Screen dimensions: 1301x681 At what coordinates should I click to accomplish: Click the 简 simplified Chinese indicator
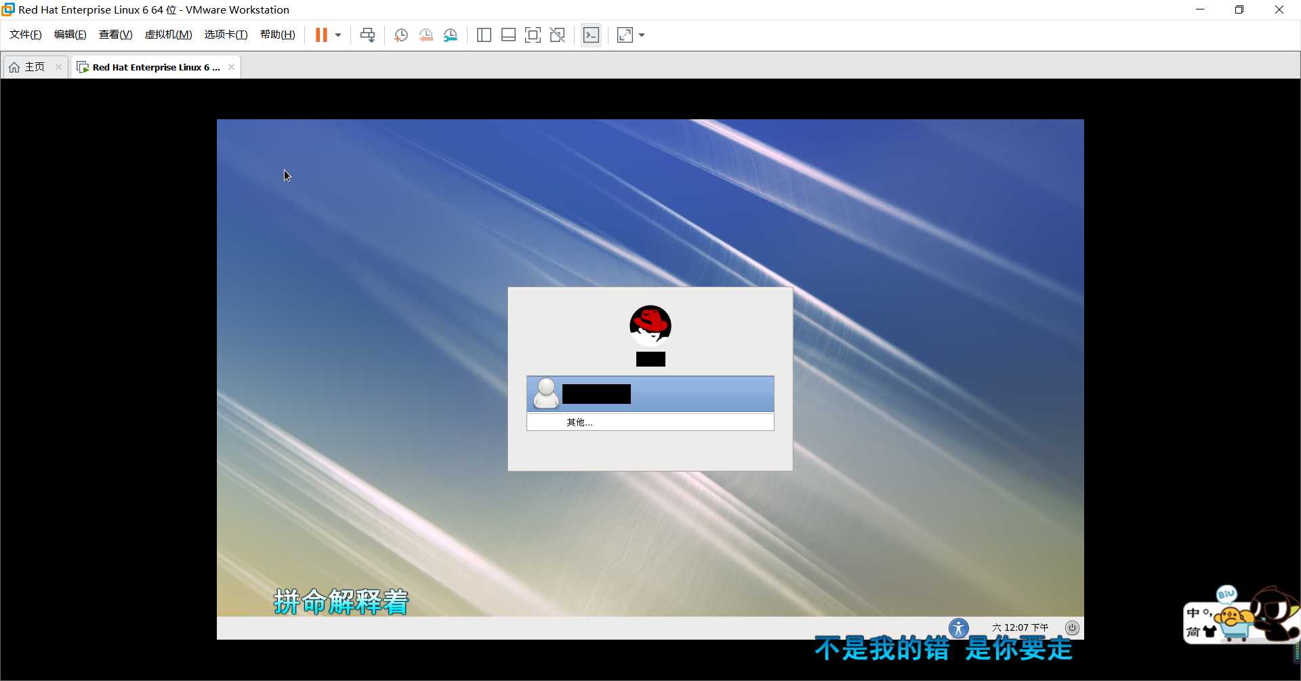point(1193,632)
